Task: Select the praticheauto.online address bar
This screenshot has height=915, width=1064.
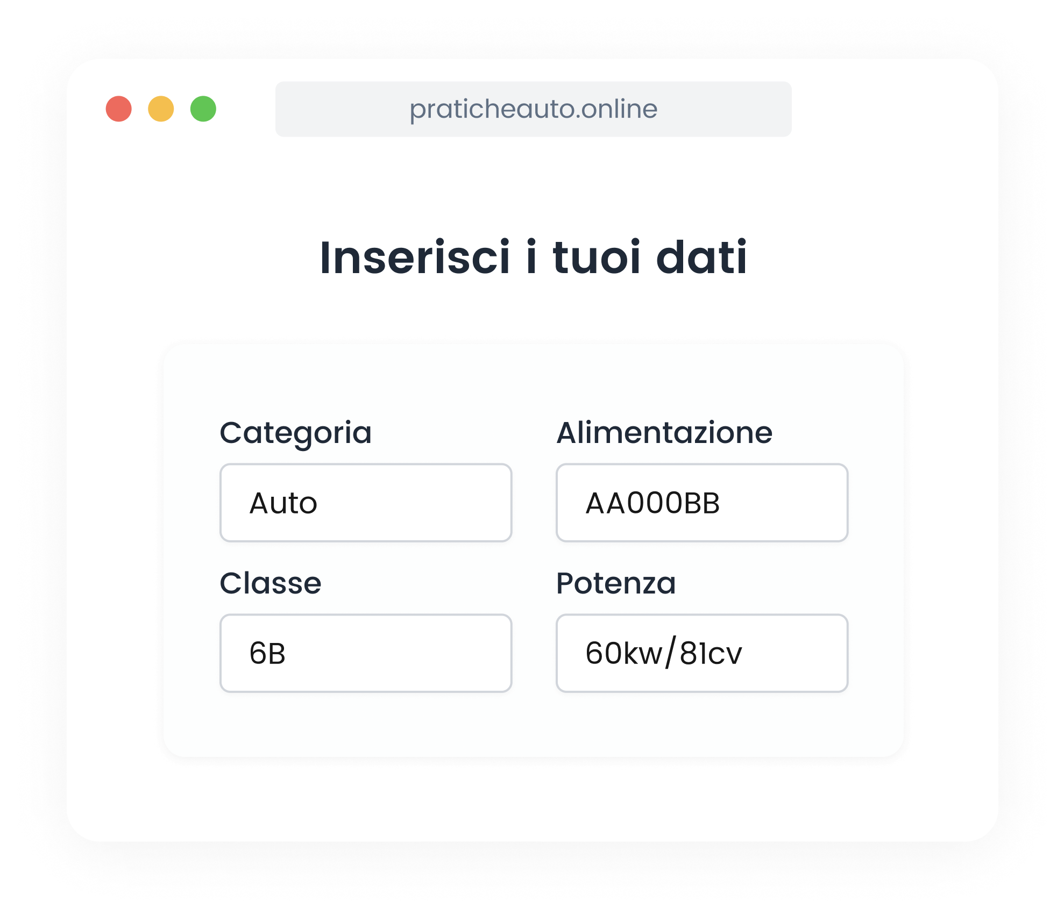Action: pos(533,110)
